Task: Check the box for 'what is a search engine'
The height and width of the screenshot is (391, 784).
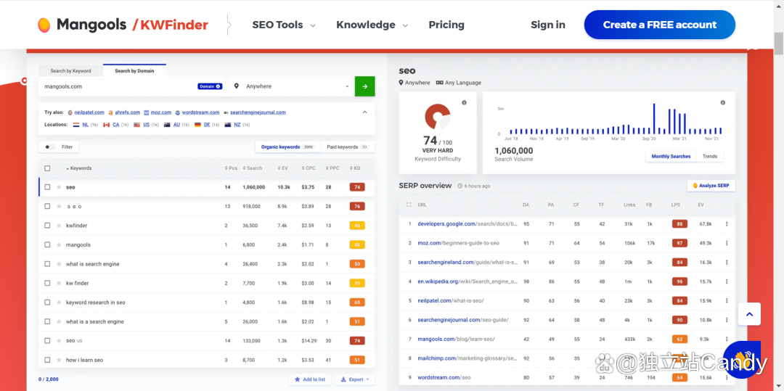Action: 47,321
